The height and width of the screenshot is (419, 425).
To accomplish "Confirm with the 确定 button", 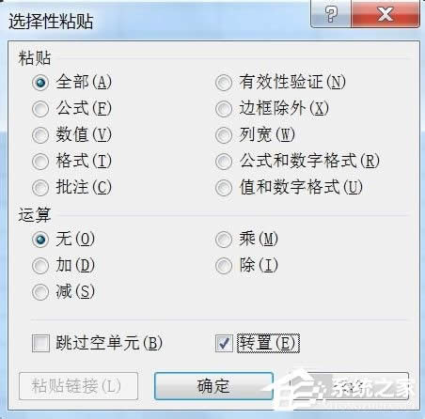I will click(x=213, y=386).
